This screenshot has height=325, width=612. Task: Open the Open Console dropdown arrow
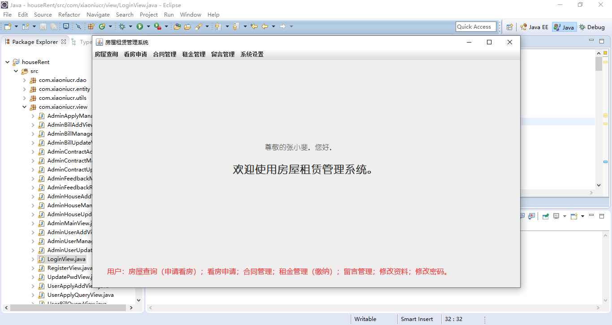pyautogui.click(x=582, y=216)
